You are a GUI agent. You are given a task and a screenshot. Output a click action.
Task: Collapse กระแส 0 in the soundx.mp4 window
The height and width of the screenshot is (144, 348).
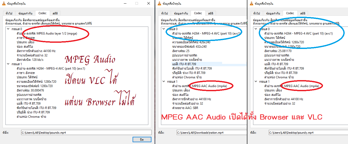pyautogui.click(x=9, y=29)
